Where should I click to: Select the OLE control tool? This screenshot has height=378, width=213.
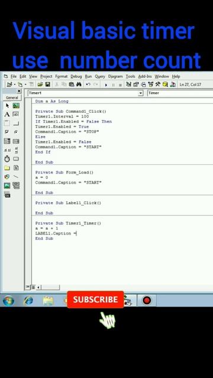click(7, 194)
